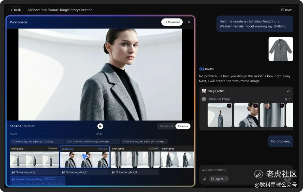Select the shot3.png timeline clip
Viewport: 303px width, 192px height.
(x=135, y=157)
